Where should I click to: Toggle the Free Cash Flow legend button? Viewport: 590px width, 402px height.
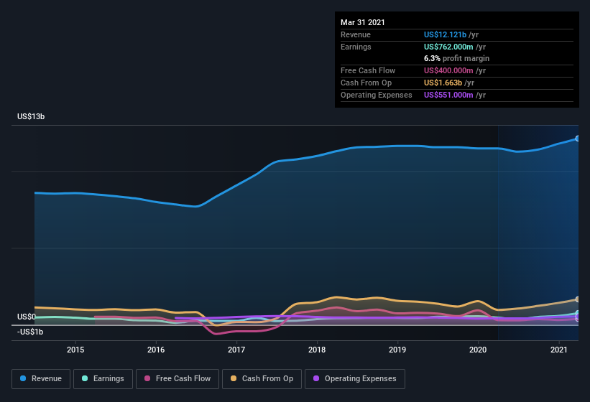click(x=178, y=379)
